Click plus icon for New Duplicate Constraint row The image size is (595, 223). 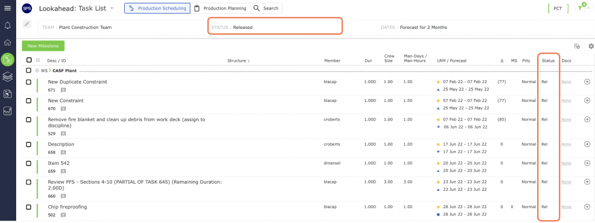pyautogui.click(x=587, y=81)
